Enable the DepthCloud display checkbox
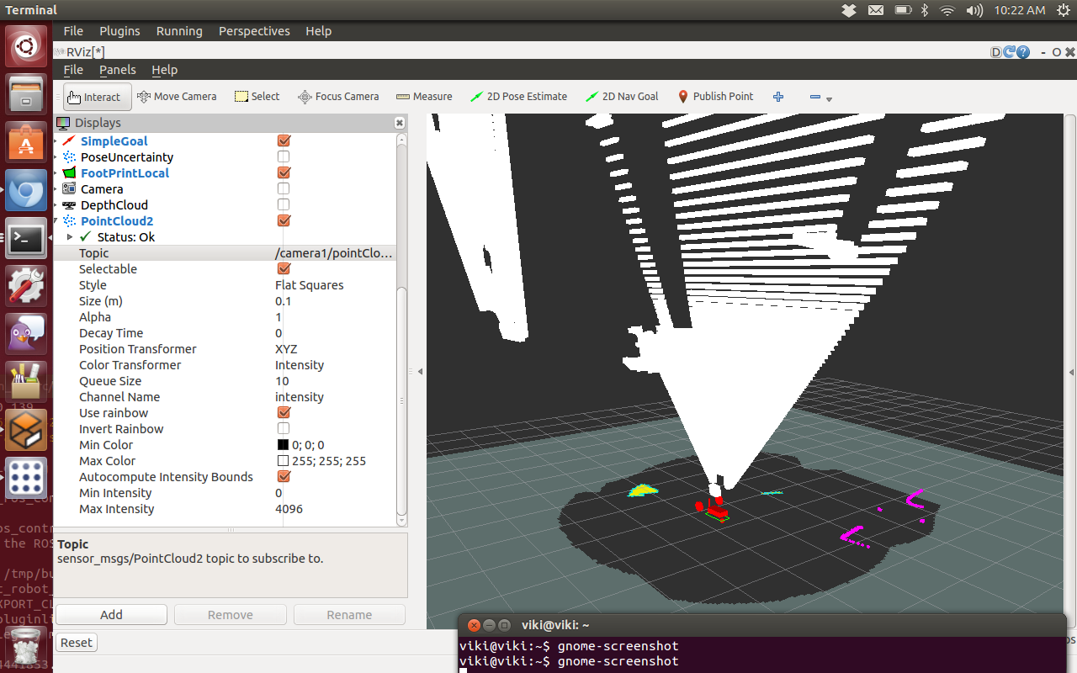Screen dimensions: 1077x673 (284, 205)
